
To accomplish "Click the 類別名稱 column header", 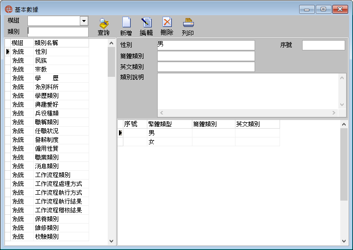I will [x=61, y=43].
